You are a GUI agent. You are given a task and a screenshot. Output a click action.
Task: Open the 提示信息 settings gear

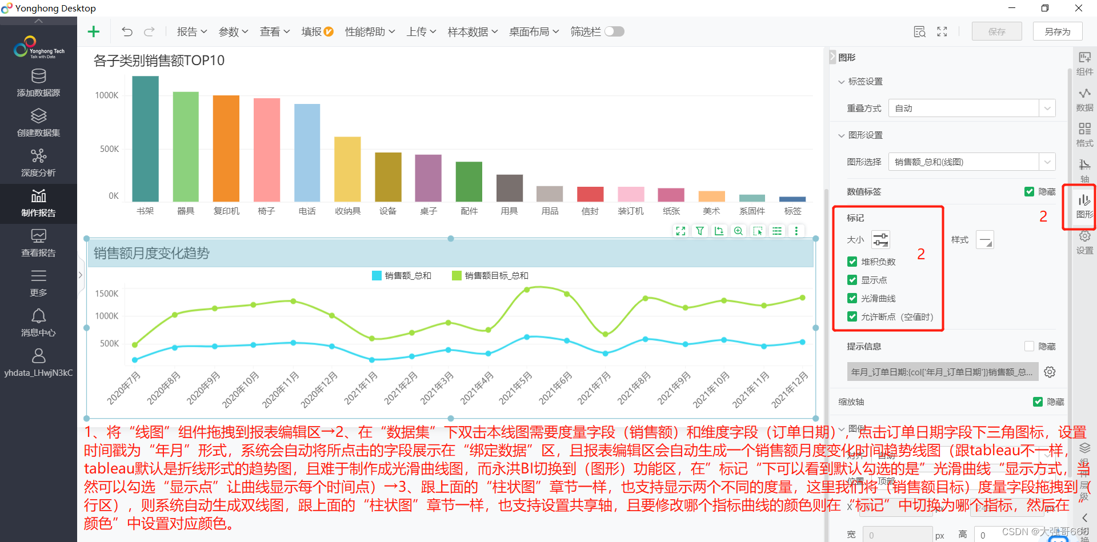coord(1050,372)
